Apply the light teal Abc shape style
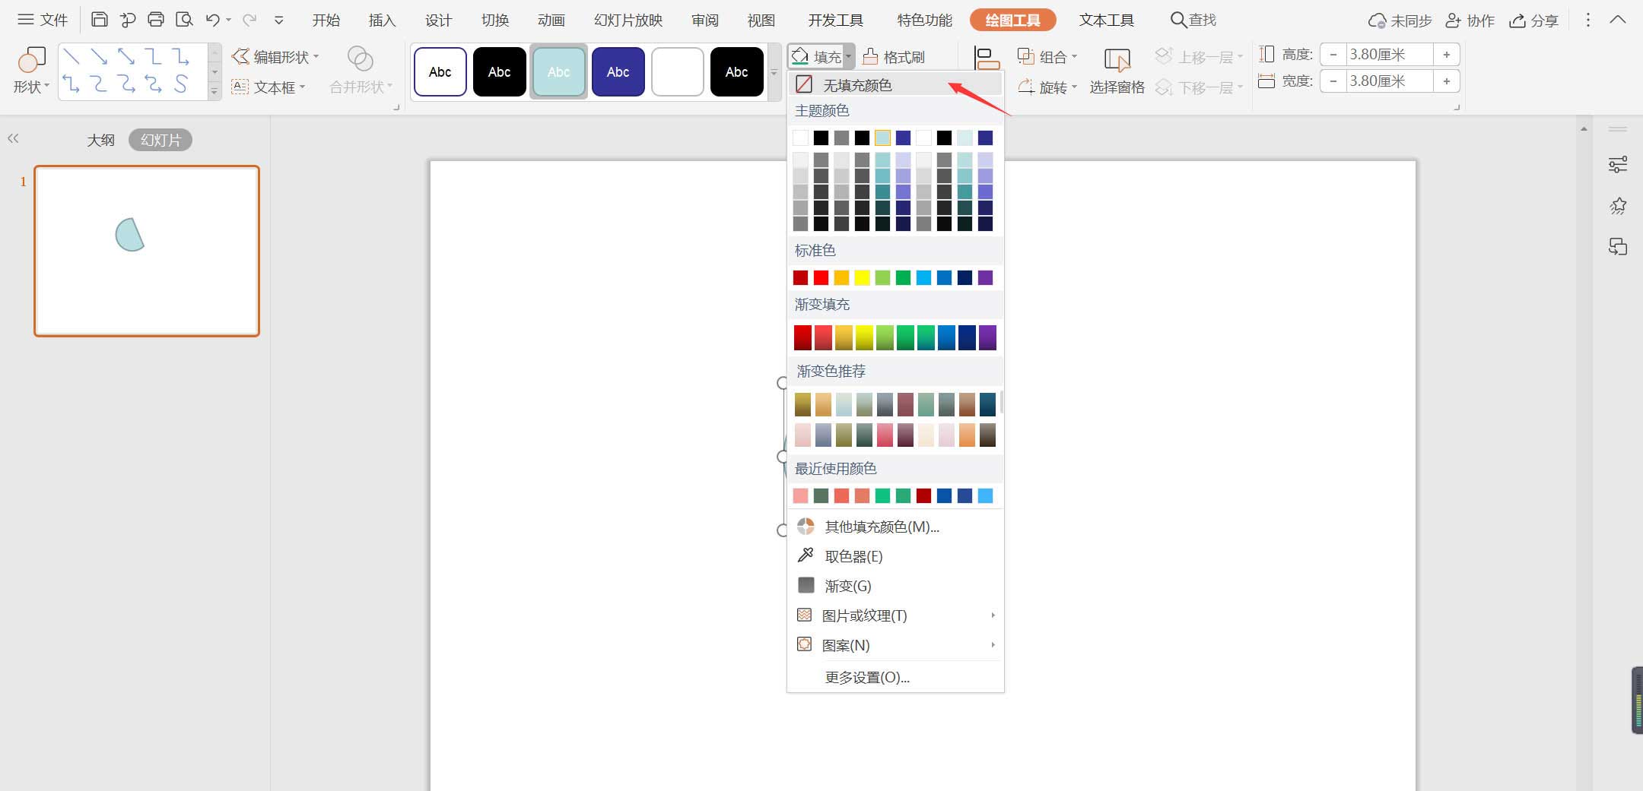The width and height of the screenshot is (1643, 791). [559, 72]
